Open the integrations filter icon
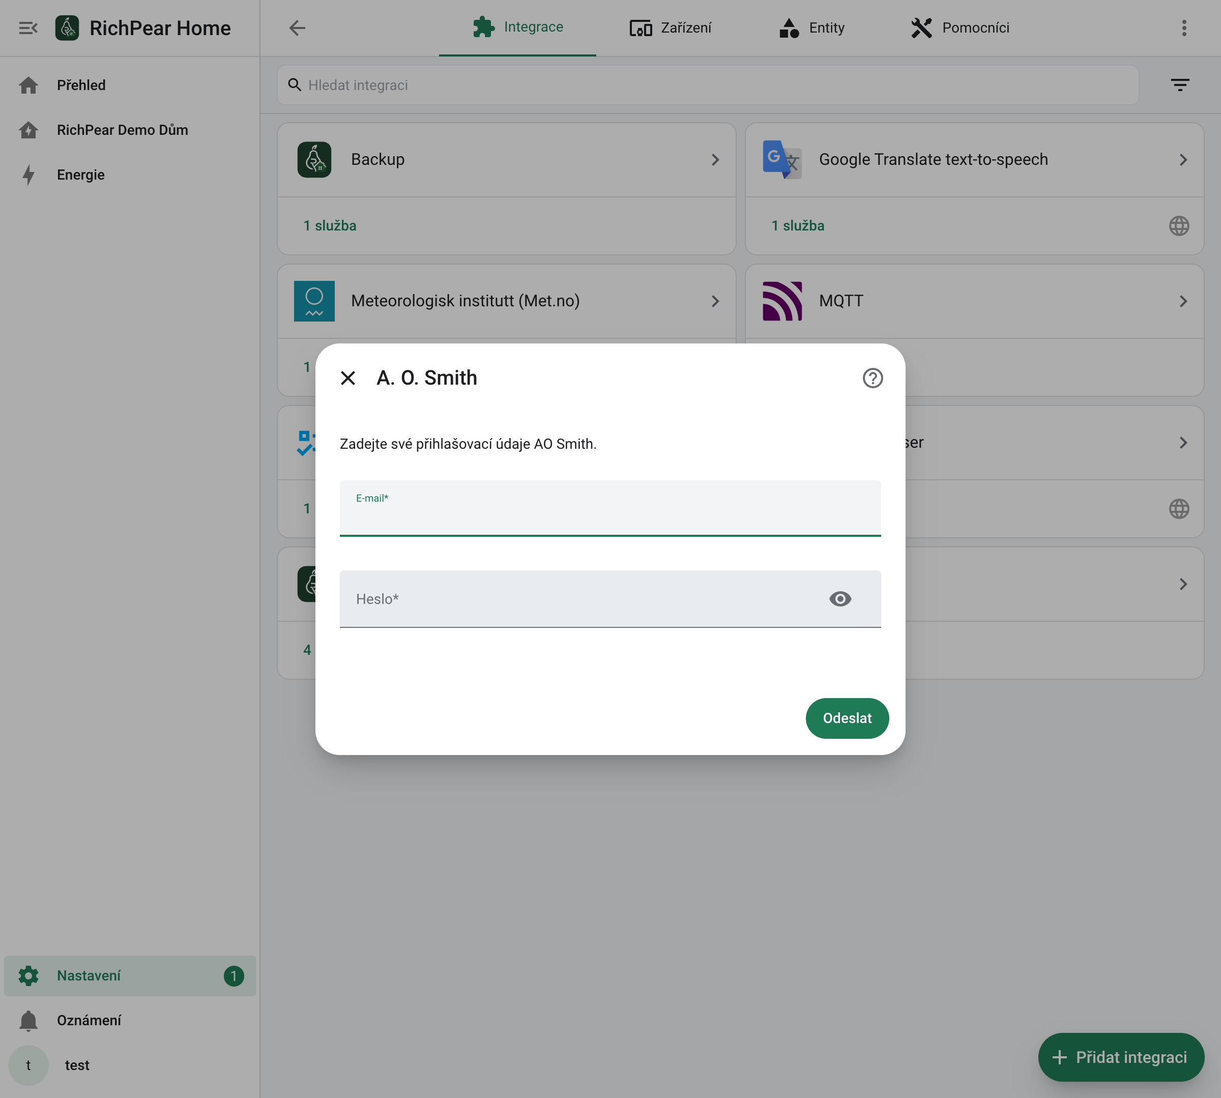The height and width of the screenshot is (1098, 1221). click(x=1179, y=85)
